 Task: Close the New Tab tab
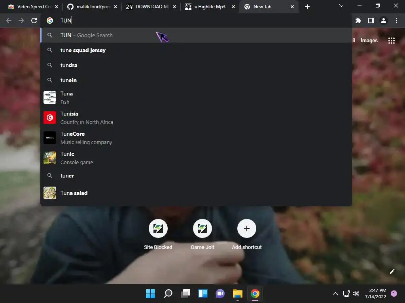[x=292, y=7]
